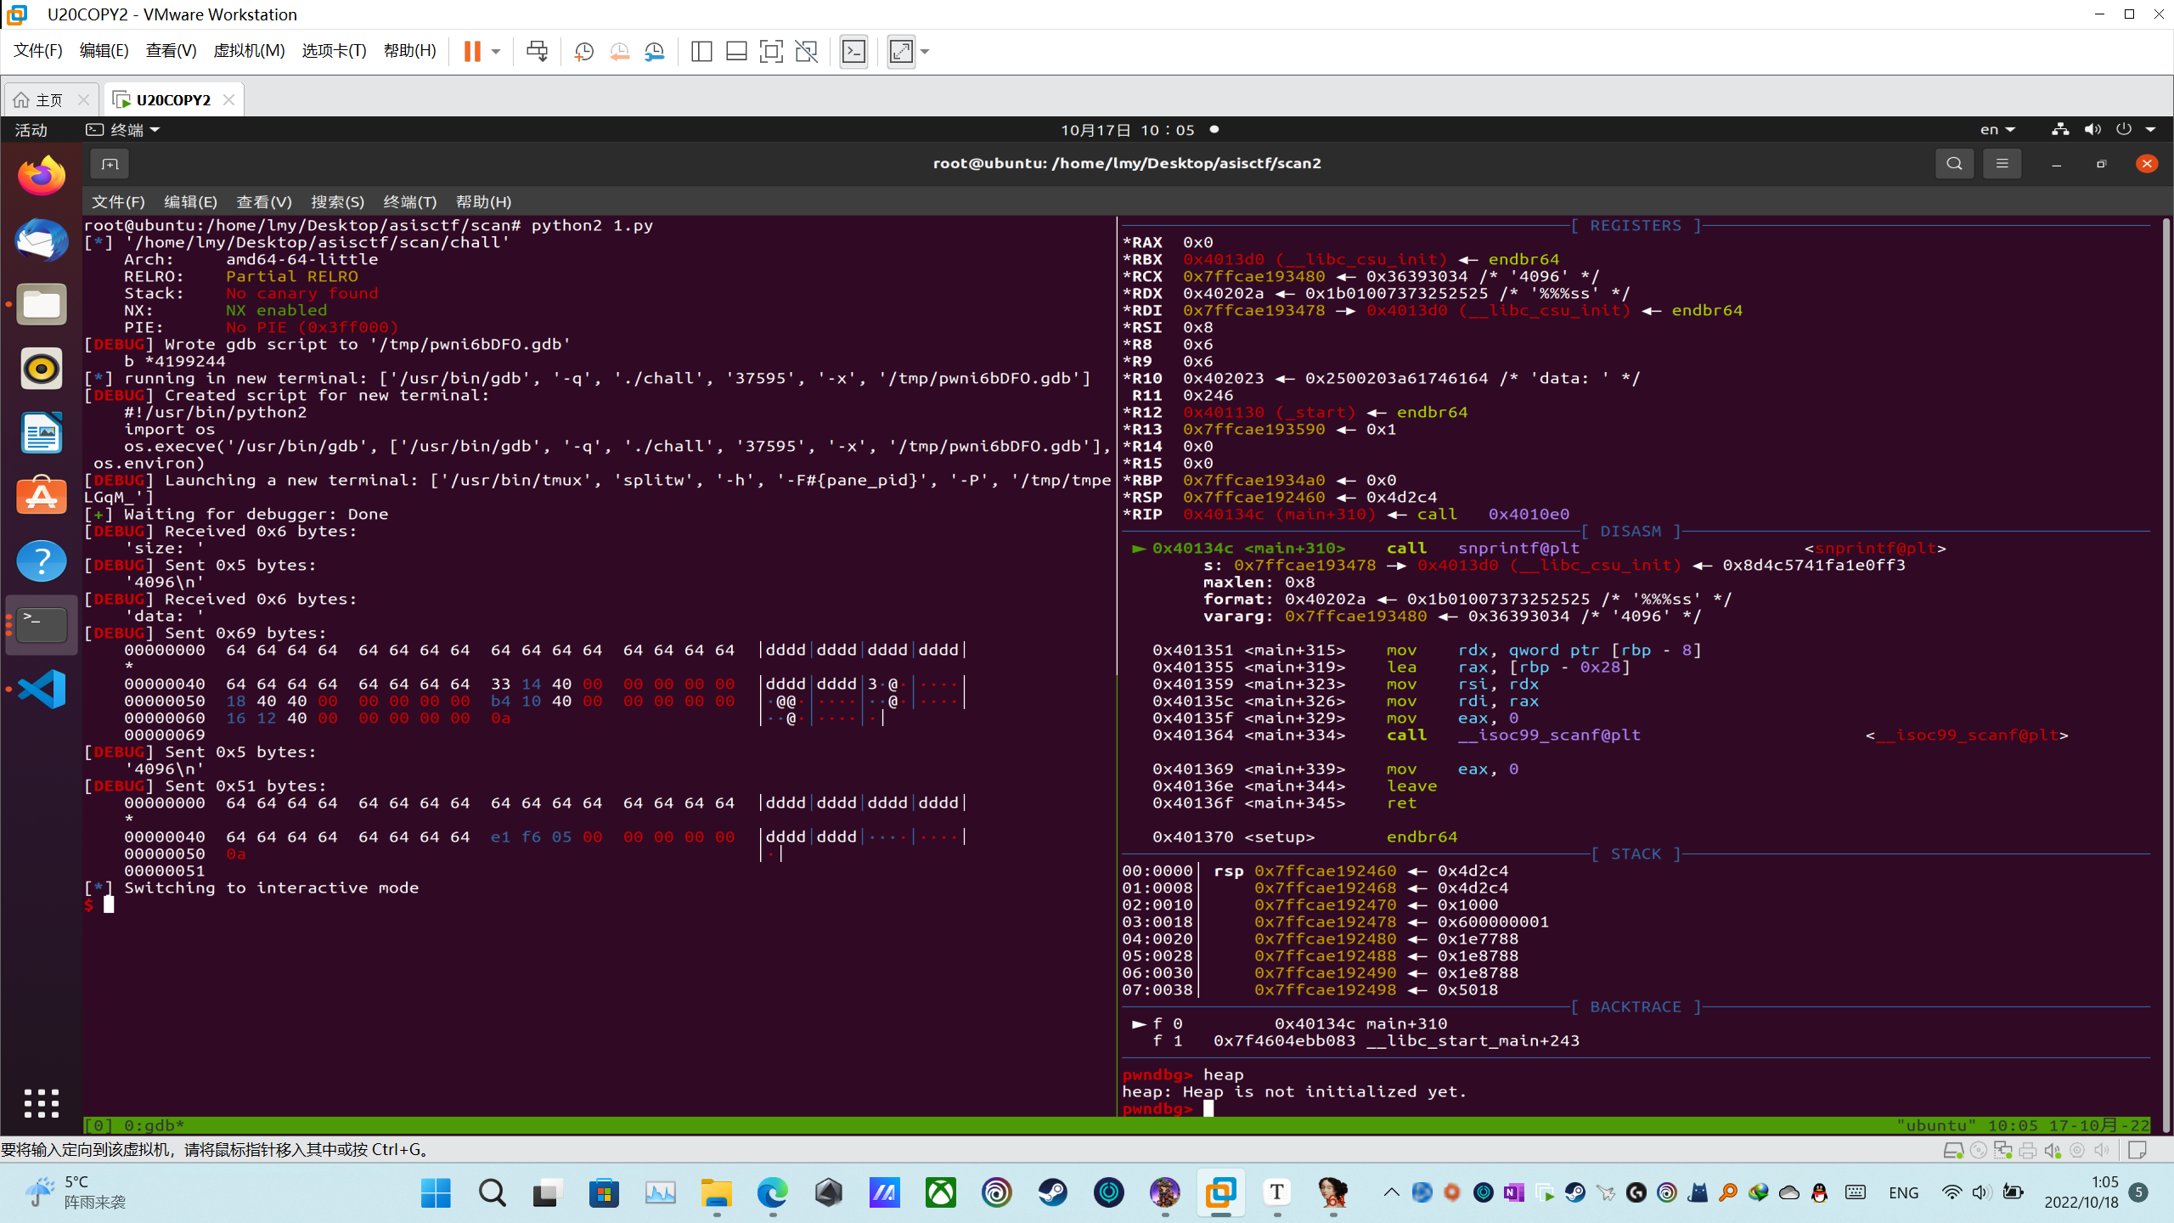Open terminal 终端(T) menu

click(409, 202)
